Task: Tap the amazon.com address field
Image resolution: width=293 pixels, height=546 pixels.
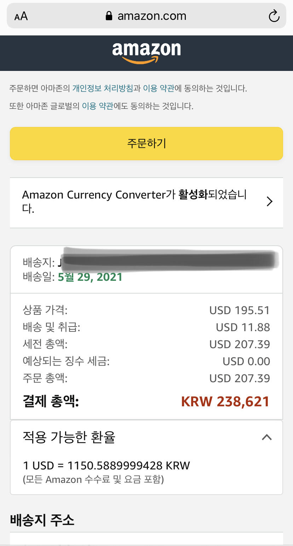Action: point(151,16)
